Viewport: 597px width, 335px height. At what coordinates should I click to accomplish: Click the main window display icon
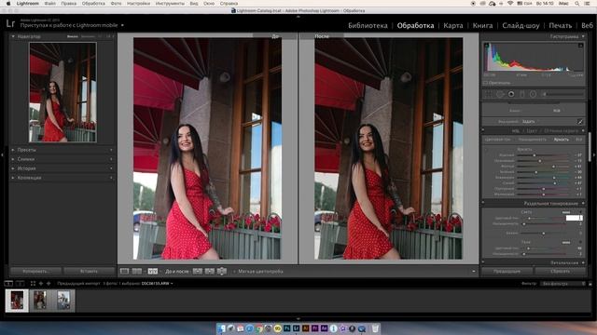click(8, 283)
